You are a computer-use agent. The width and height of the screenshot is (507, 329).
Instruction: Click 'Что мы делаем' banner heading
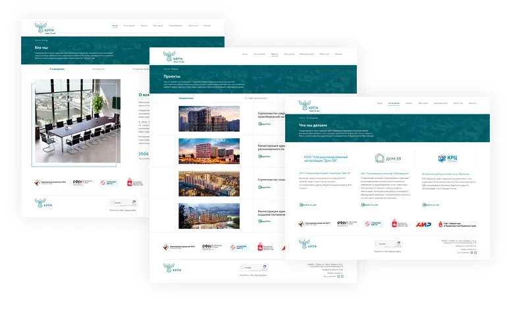point(313,125)
